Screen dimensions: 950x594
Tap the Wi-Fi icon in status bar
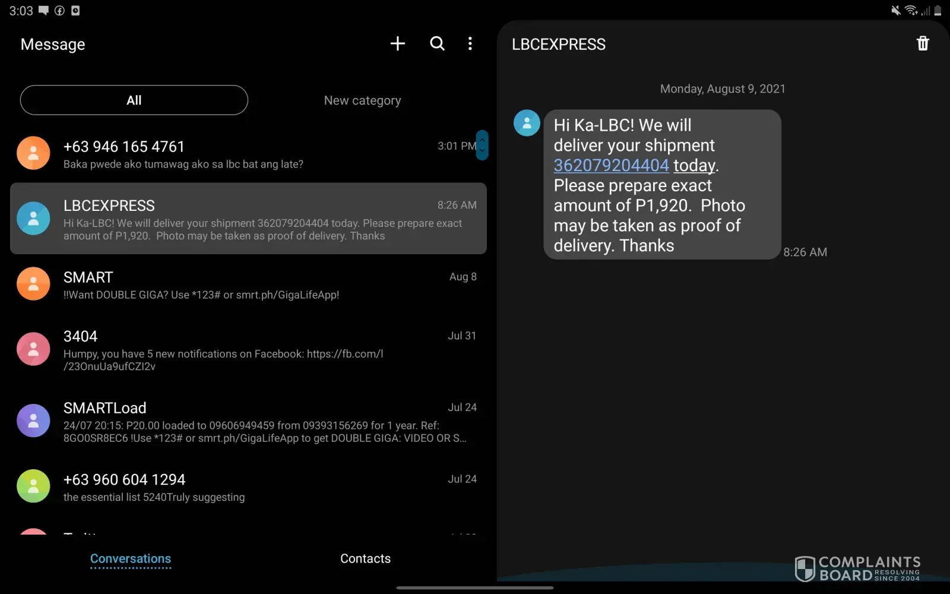911,10
